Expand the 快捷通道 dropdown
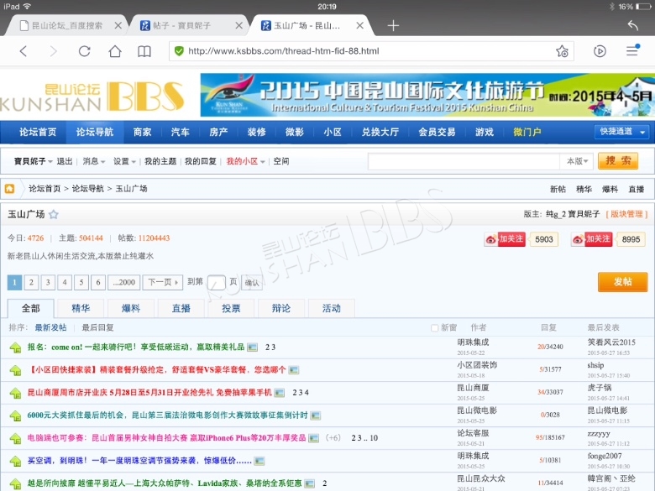Image resolution: width=655 pixels, height=491 pixels. pos(621,132)
